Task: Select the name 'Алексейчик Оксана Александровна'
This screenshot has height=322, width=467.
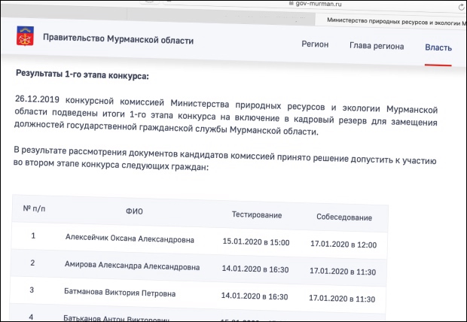Action: tap(130, 240)
